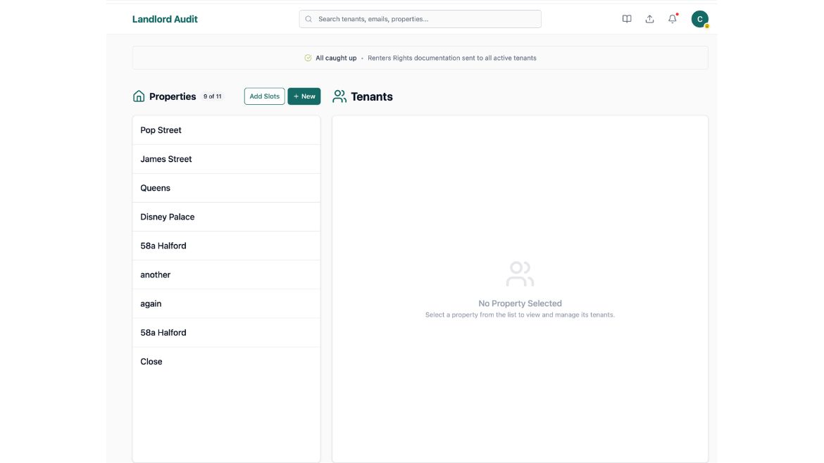Click the green check All caught up icon
The image size is (824, 463).
pyautogui.click(x=308, y=58)
